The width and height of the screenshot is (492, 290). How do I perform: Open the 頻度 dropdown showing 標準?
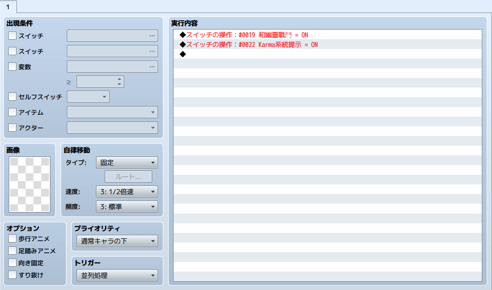click(x=127, y=207)
